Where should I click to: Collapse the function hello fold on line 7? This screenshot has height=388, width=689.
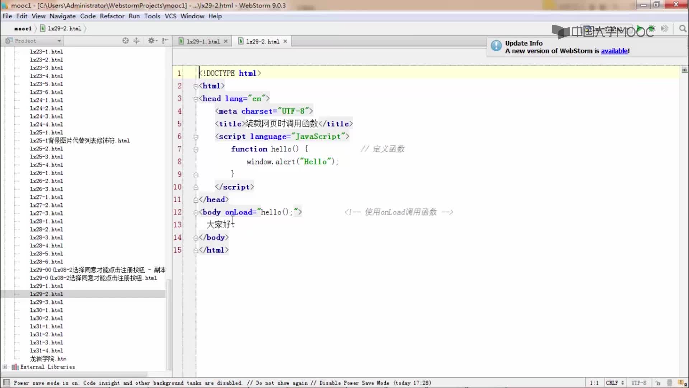(196, 149)
